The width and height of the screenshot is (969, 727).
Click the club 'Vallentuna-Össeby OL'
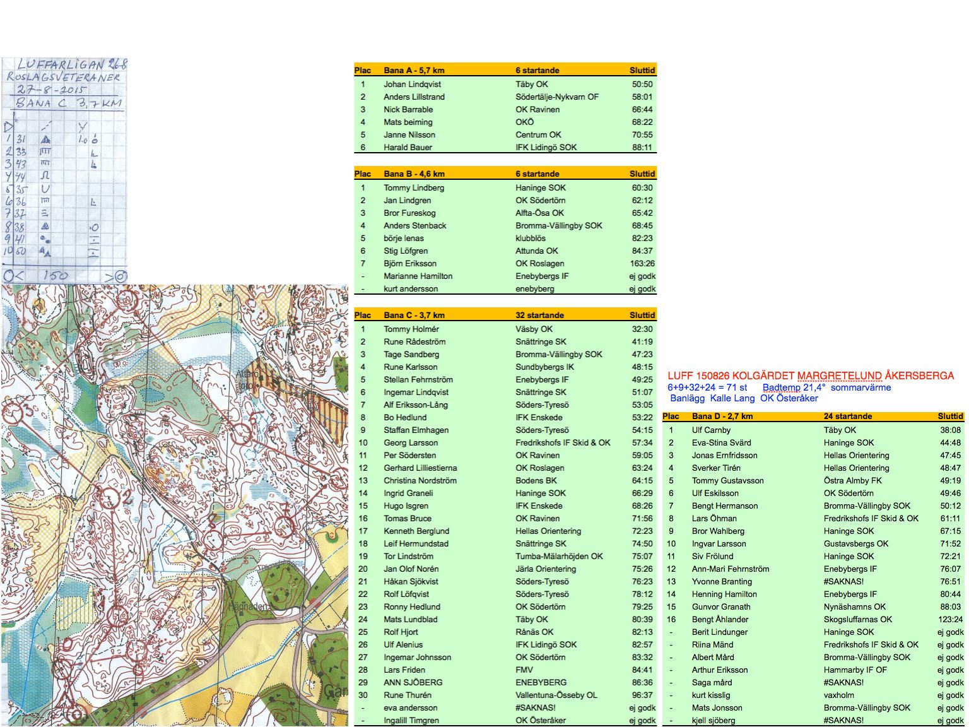[x=556, y=695]
